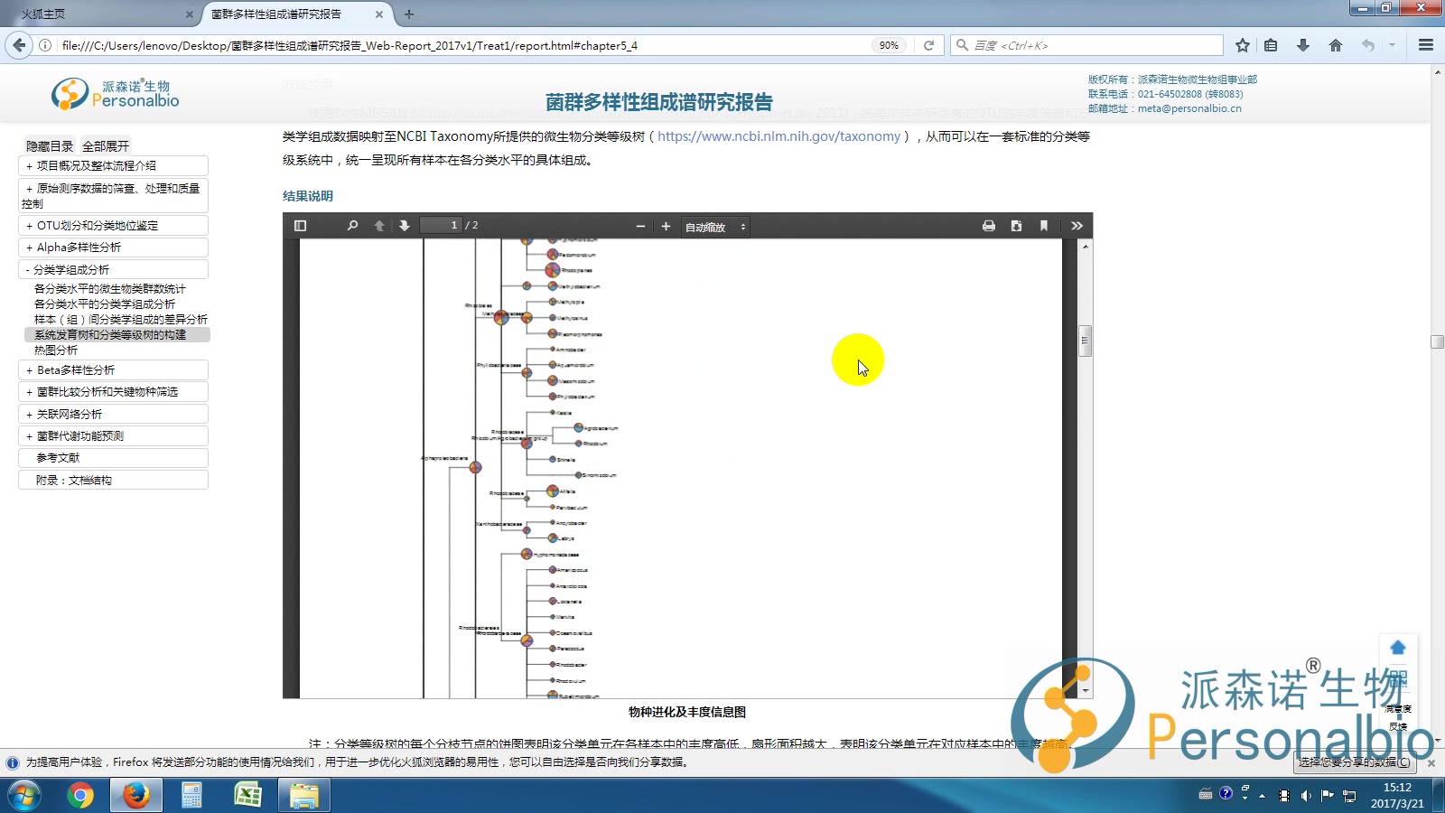The image size is (1445, 813).
Task: Click the Personalbio logo
Action: tap(116, 94)
